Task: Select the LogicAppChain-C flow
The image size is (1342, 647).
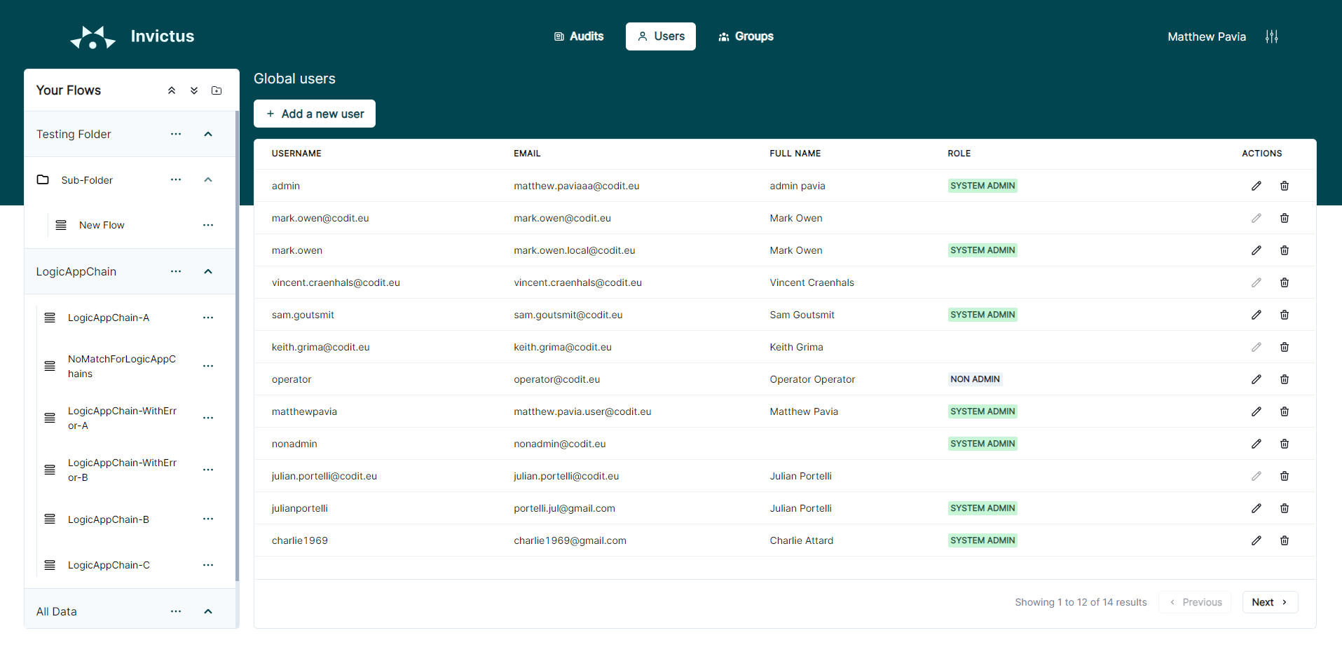Action: (x=109, y=565)
